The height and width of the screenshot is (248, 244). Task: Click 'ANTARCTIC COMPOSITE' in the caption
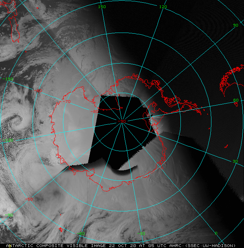(x=35, y=246)
